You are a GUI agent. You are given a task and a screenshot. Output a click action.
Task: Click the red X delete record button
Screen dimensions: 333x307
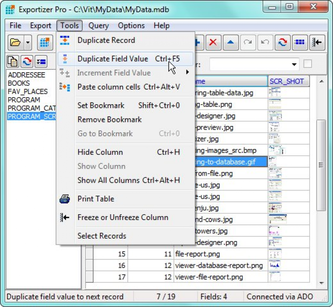[x=213, y=43]
